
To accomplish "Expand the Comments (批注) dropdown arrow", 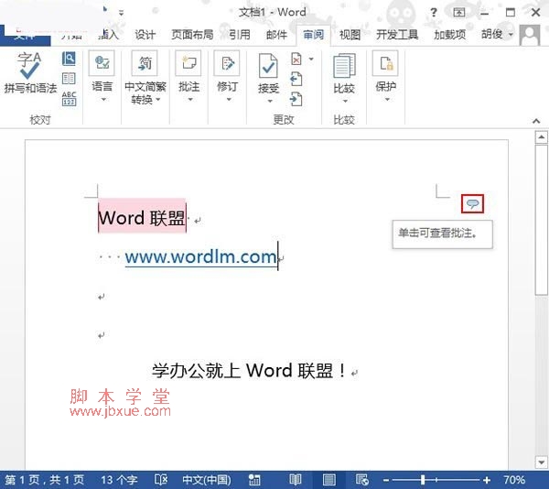I will 190,100.
